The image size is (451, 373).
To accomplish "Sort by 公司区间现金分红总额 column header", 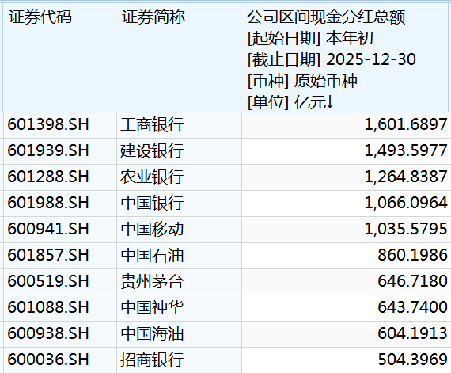I will 344,57.
